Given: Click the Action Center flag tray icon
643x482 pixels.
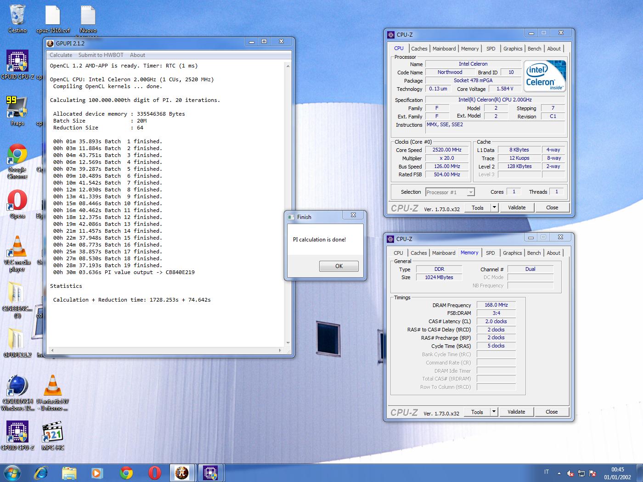Looking at the screenshot, I should coord(593,473).
